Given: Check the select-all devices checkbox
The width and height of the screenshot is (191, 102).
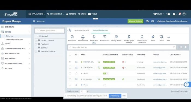Looking at the screenshot, I should (x=70, y=55).
